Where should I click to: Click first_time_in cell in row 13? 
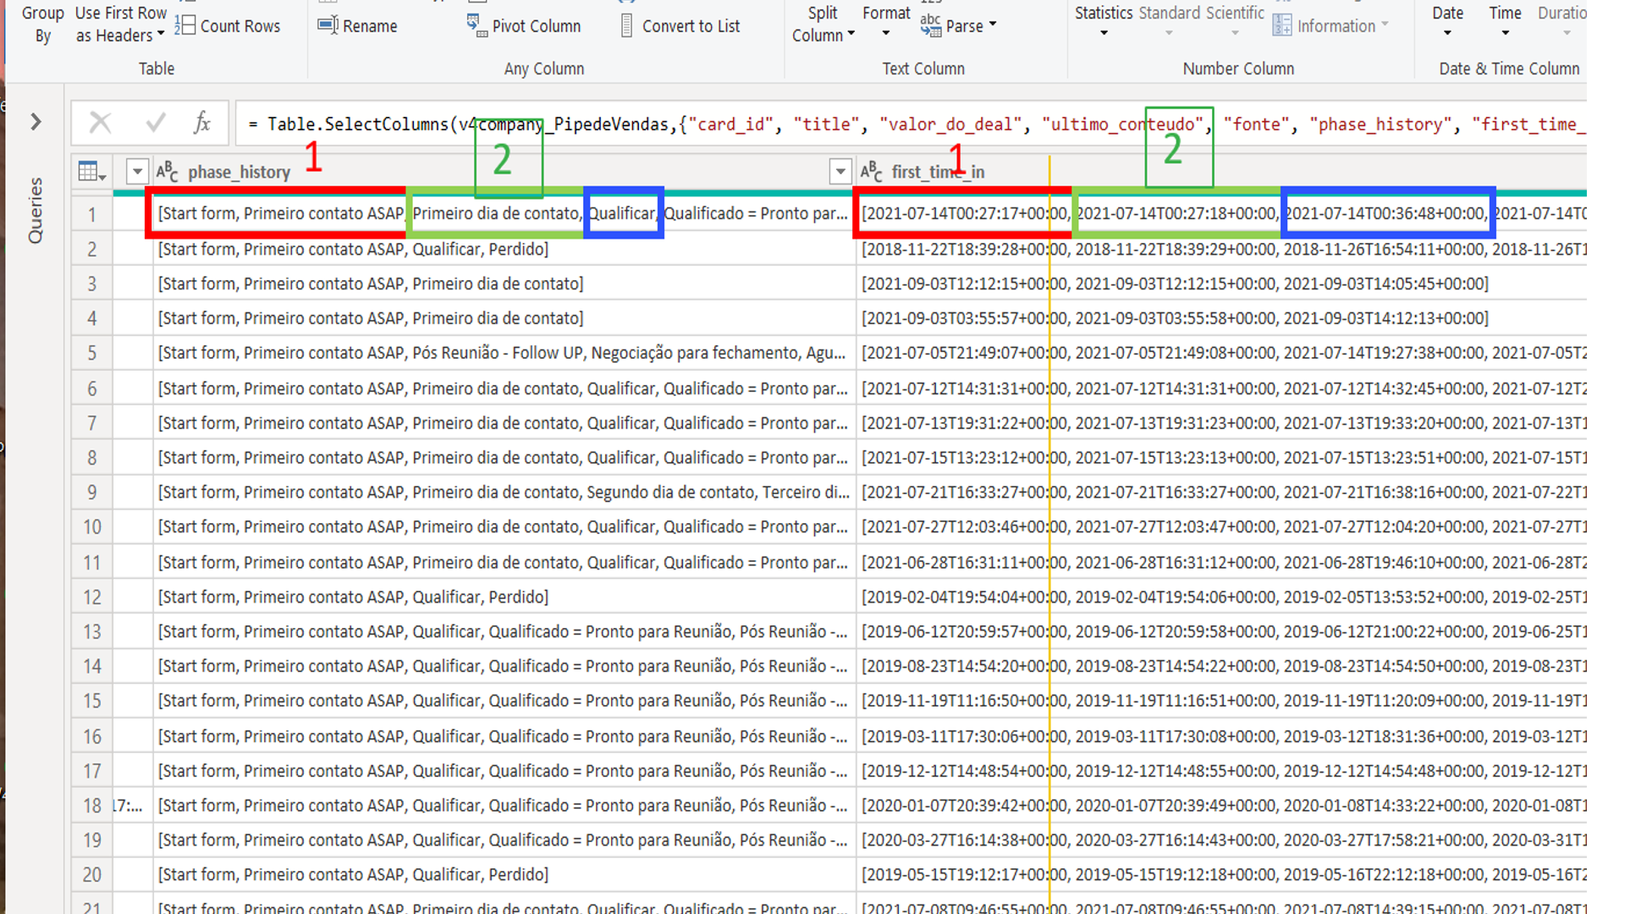(x=1222, y=631)
